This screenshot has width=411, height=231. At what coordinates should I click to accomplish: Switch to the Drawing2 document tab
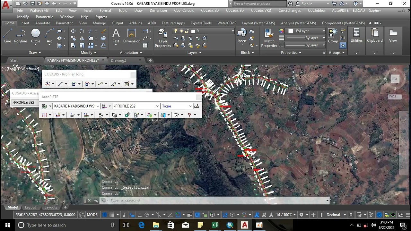click(x=118, y=60)
